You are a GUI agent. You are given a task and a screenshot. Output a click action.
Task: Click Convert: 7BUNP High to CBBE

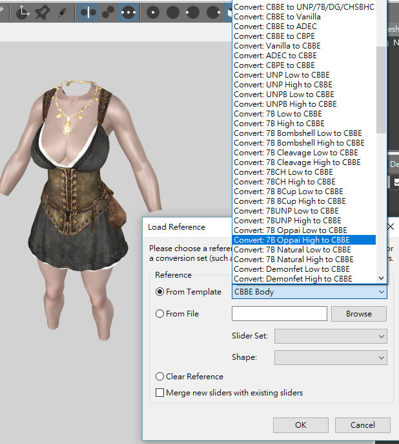(304, 220)
